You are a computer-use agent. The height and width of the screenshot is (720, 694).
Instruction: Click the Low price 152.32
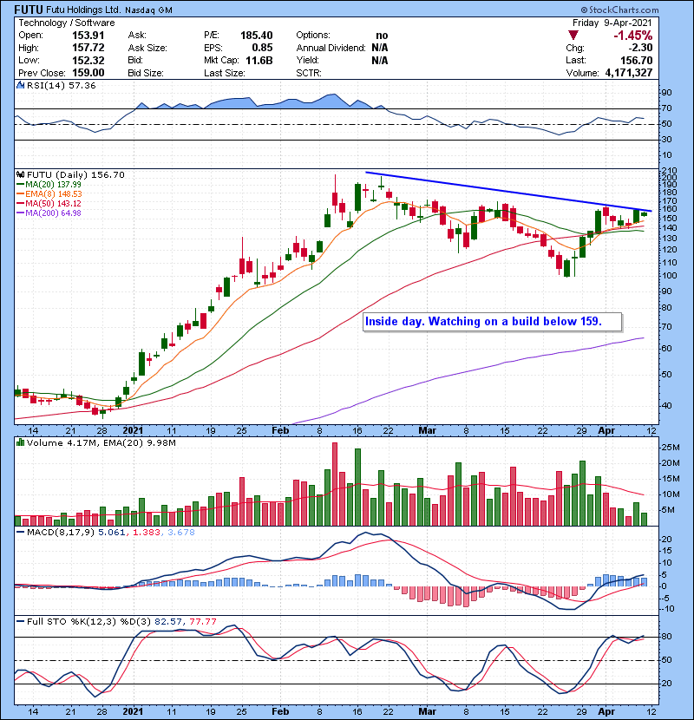click(88, 60)
